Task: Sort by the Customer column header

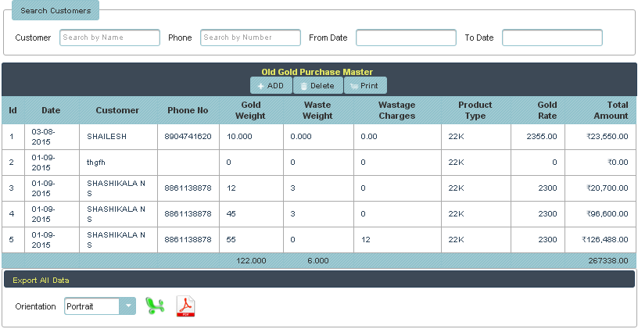Action: (x=117, y=110)
